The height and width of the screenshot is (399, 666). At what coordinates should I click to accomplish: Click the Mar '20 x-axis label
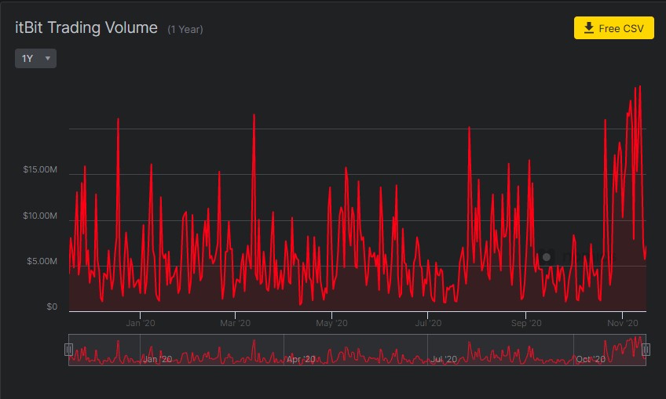[x=235, y=323]
